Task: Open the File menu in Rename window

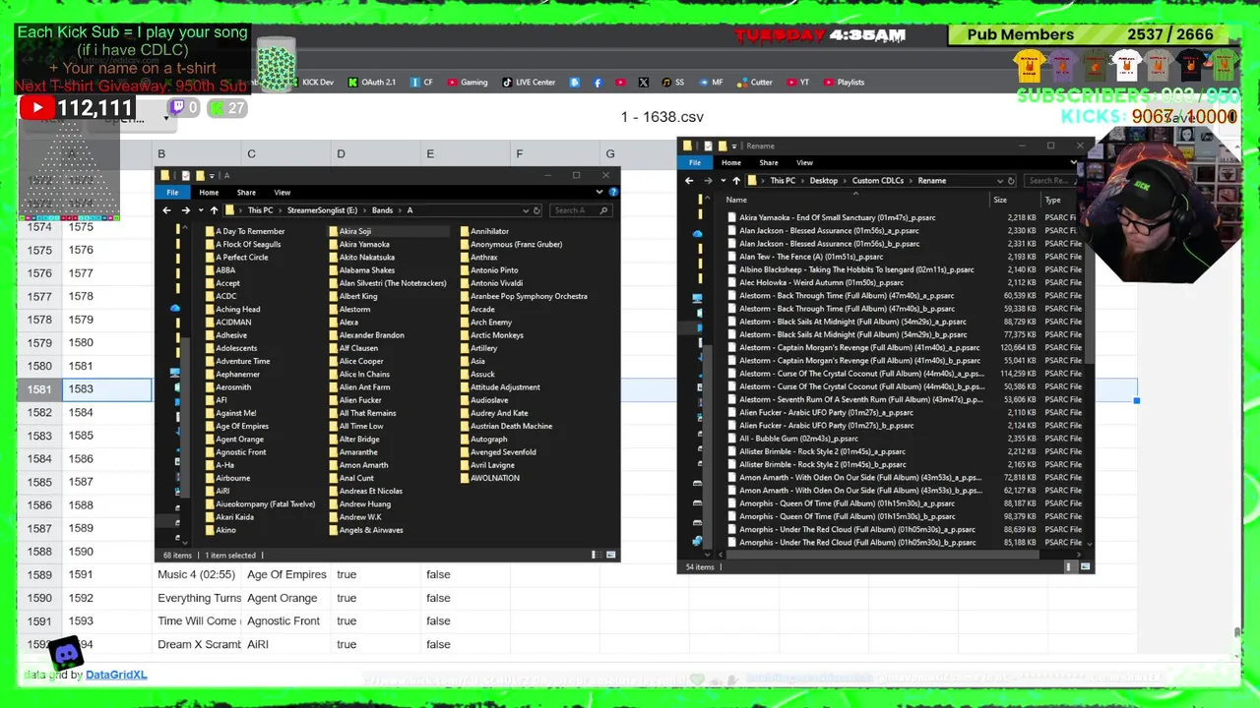Action: 695,163
